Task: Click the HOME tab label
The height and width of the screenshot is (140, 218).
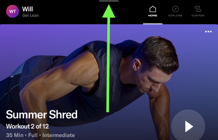Action: [x=153, y=15]
